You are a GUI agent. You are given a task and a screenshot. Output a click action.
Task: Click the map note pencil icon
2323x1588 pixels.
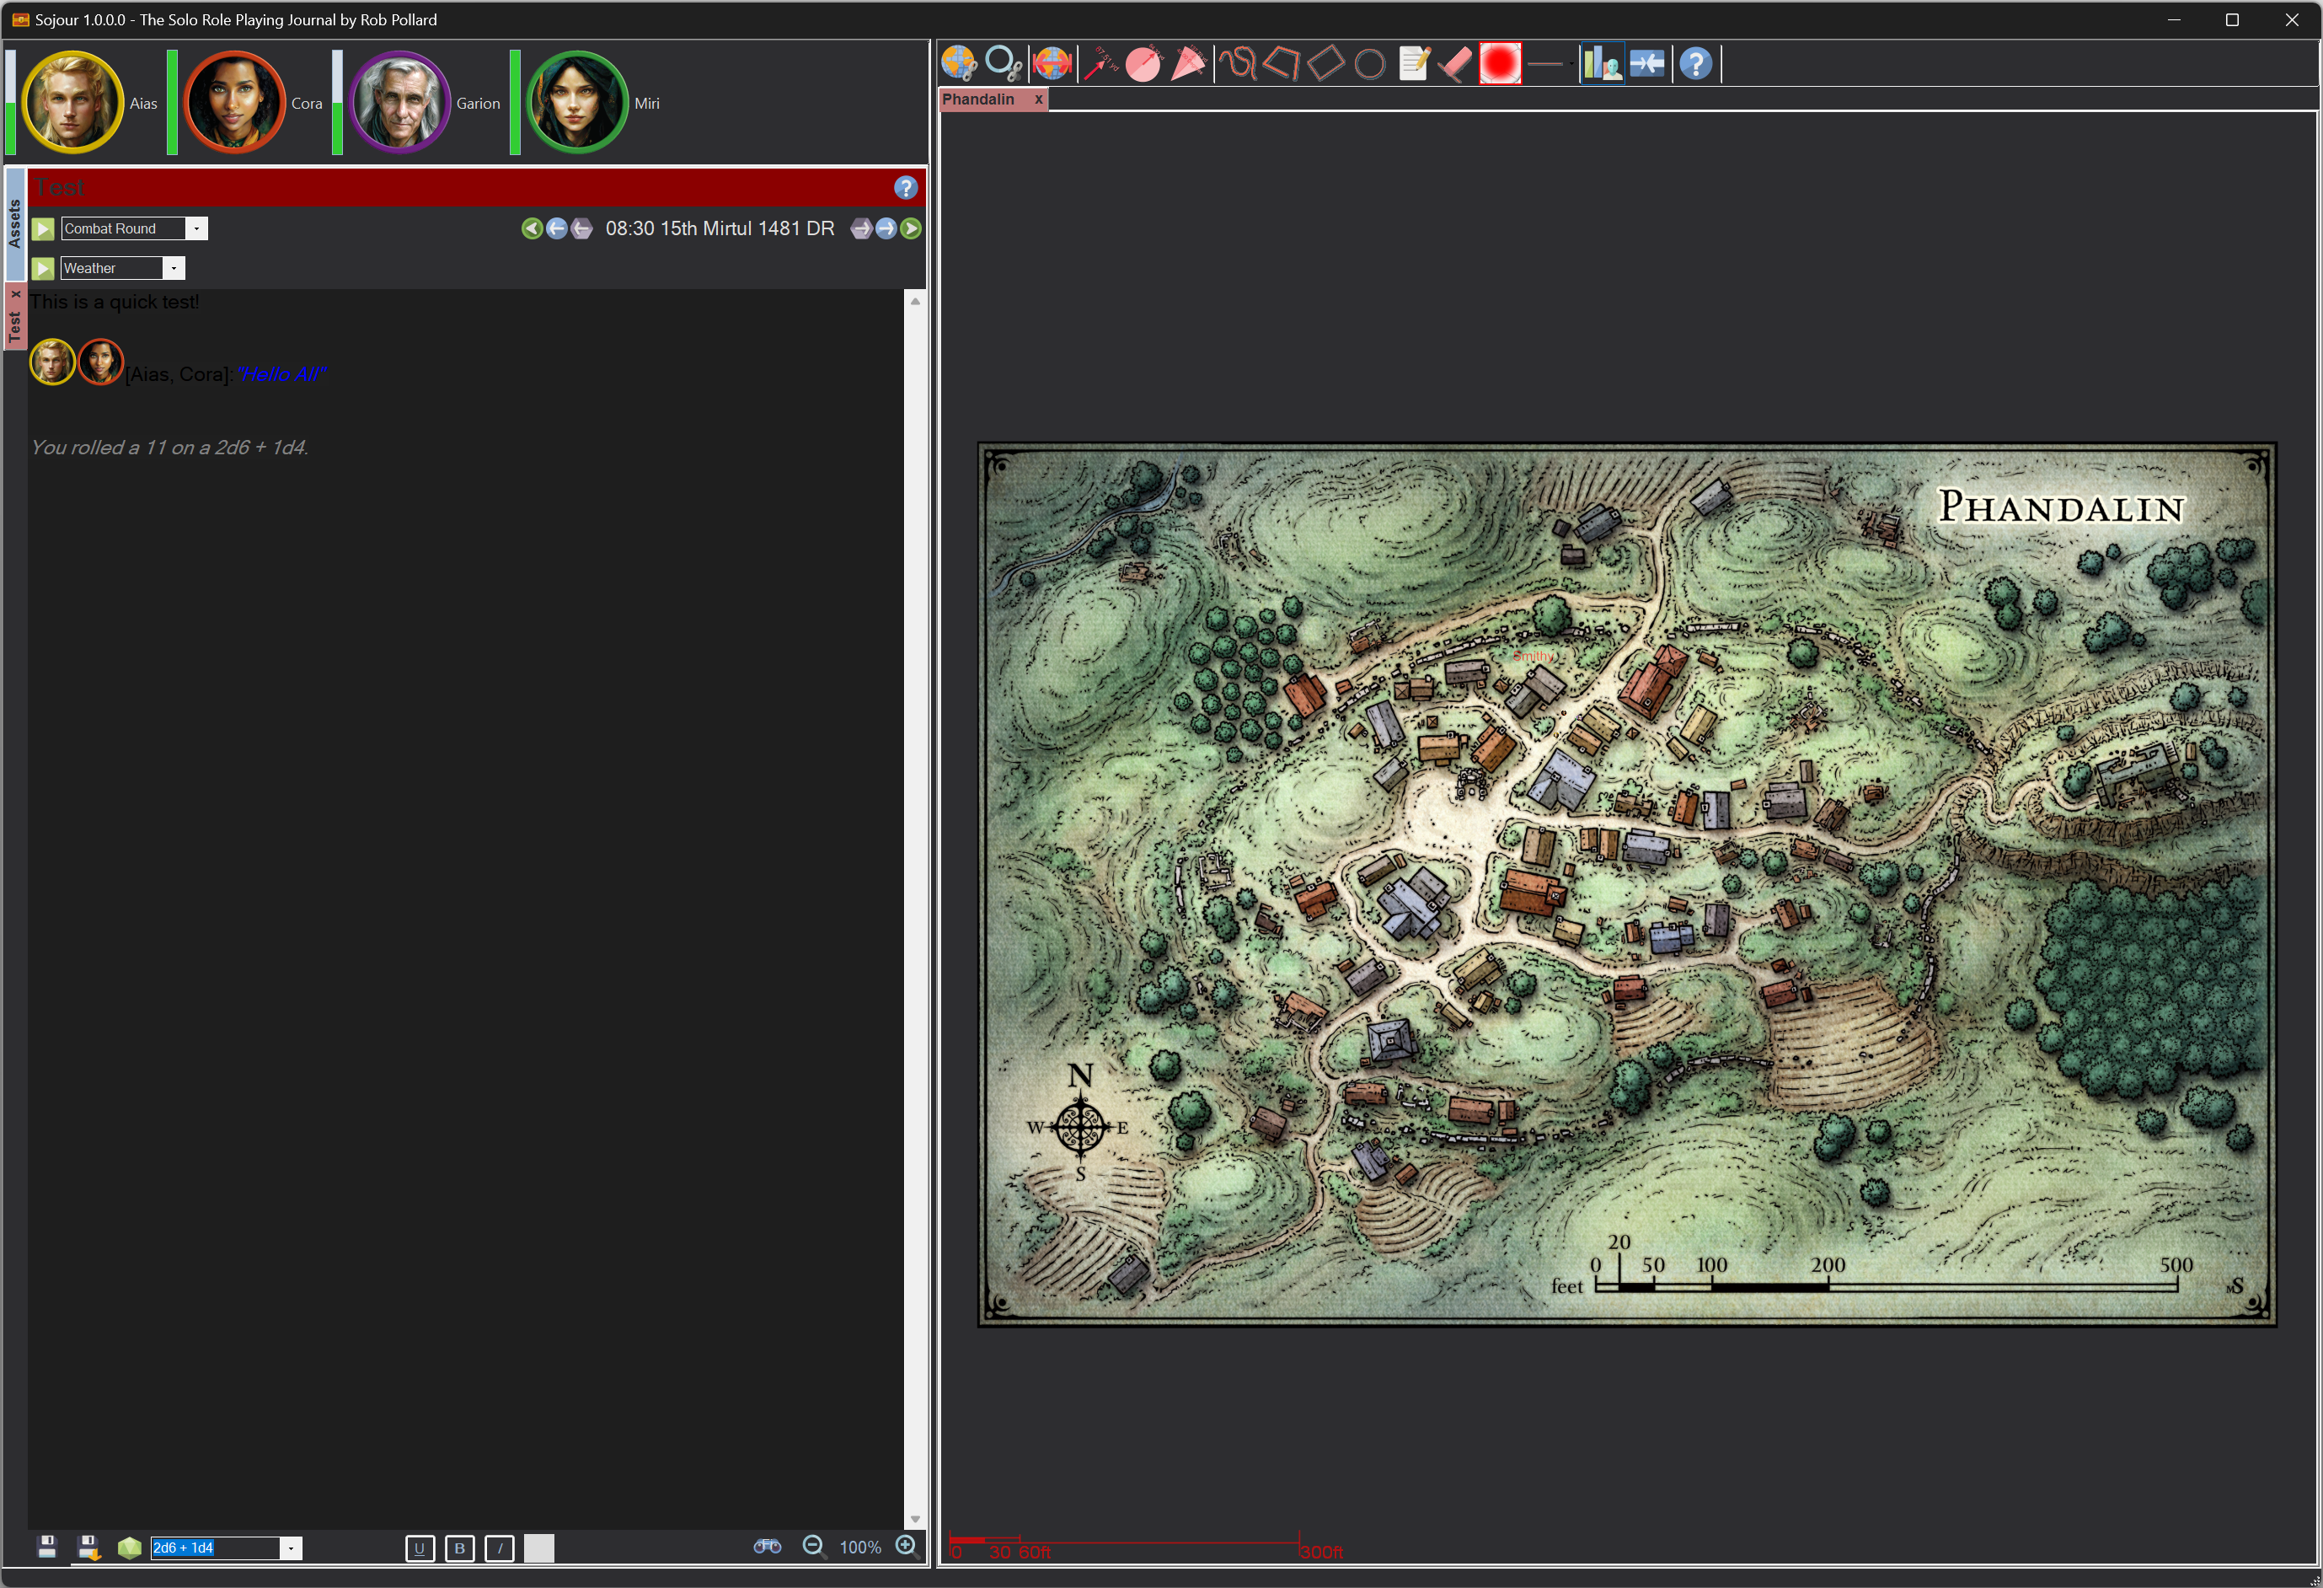pyautogui.click(x=1413, y=64)
